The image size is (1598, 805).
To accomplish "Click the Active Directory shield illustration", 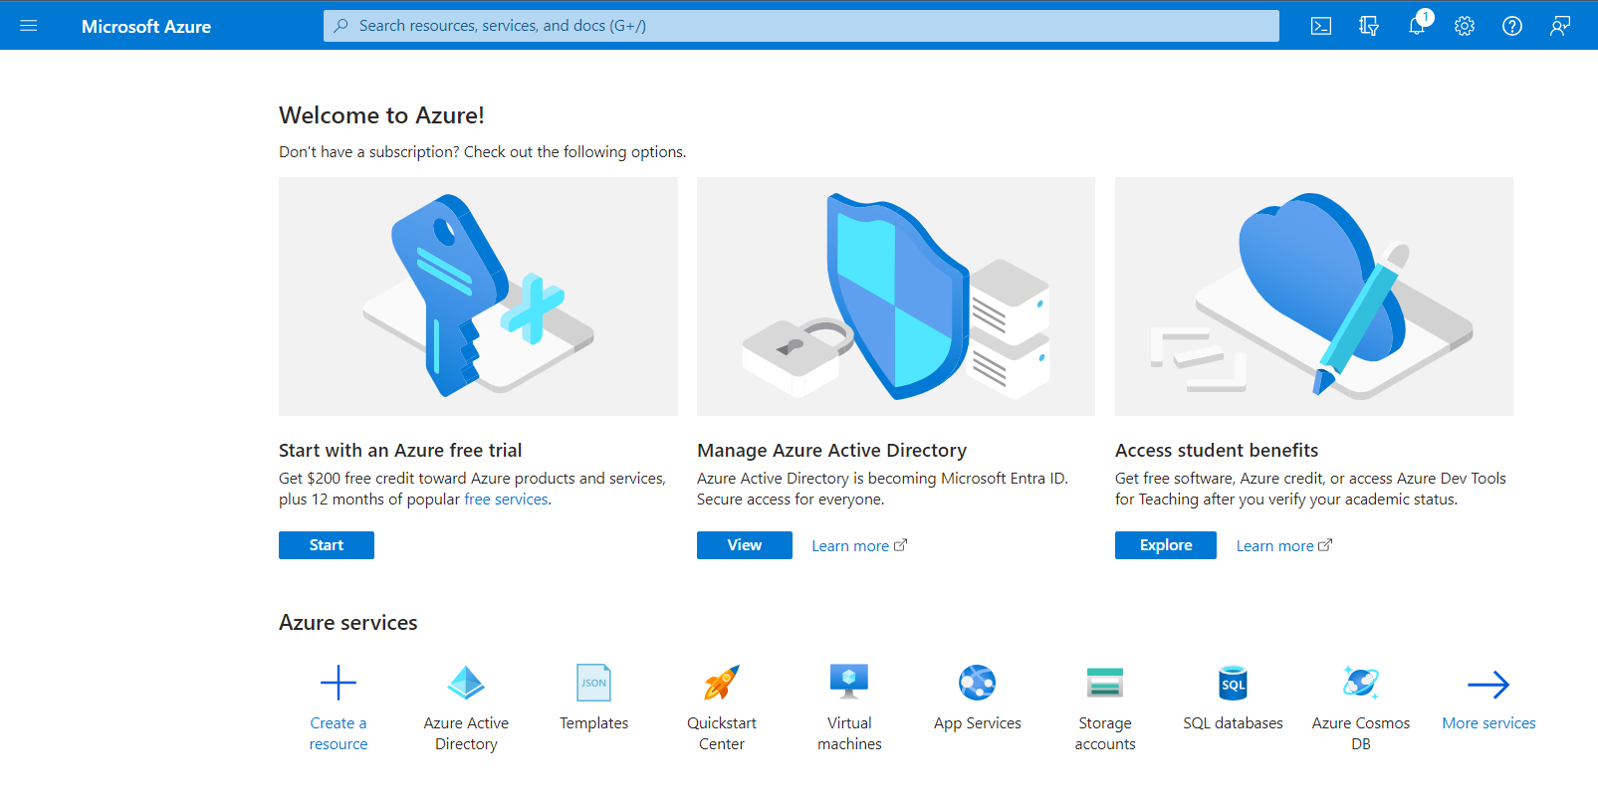I will 896,297.
